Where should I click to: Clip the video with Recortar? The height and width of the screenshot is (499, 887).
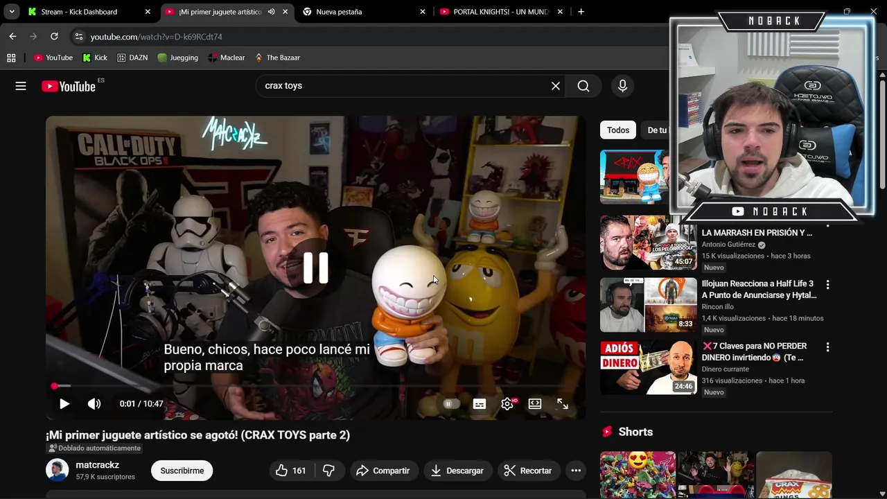[527, 471]
